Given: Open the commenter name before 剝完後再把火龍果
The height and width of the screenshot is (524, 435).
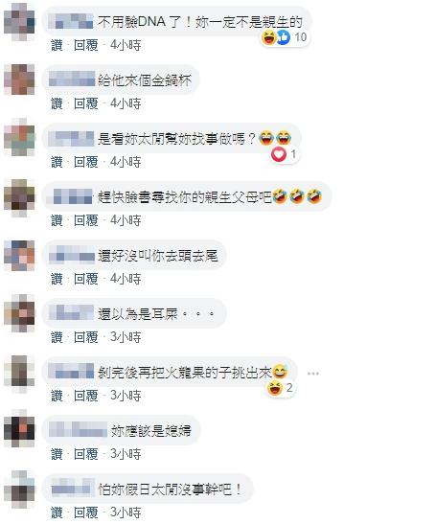Looking at the screenshot, I should (x=71, y=371).
